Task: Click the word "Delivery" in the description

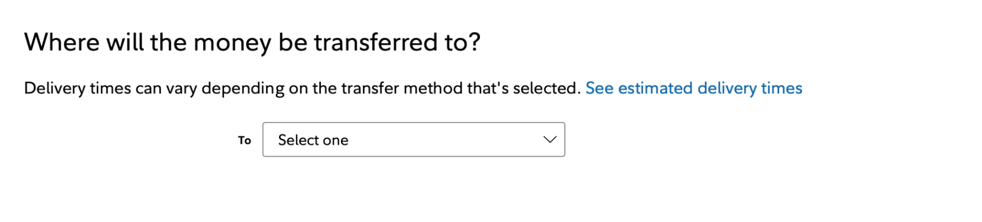Action: [x=55, y=88]
